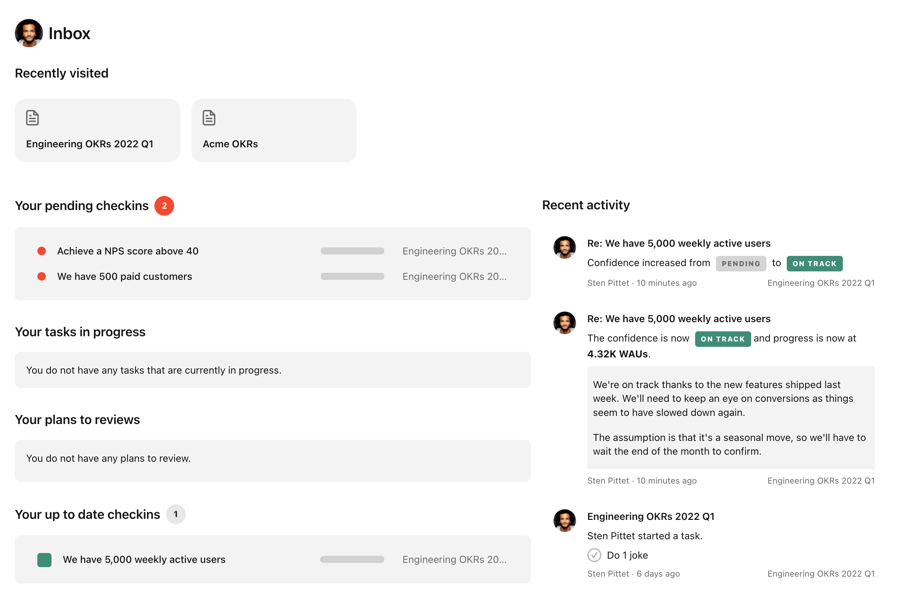This screenshot has height=602, width=901.
Task: Open 'Achieve a NPS score above 40' checkin
Action: pos(128,251)
